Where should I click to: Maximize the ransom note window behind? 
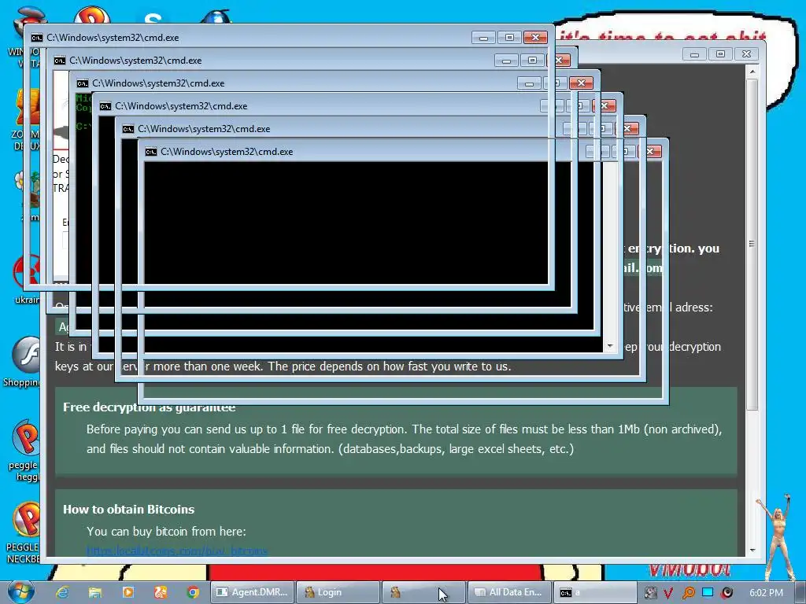[x=721, y=54]
